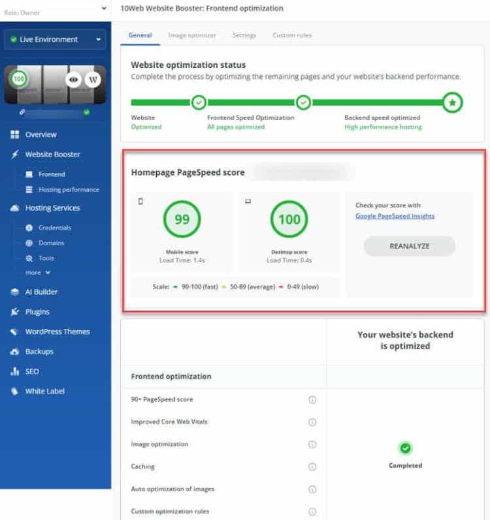490x520 pixels.
Task: Click the Hosting Services cloud icon
Action: tap(14, 208)
